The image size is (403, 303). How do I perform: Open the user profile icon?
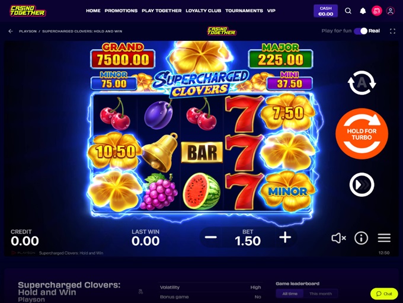pos(391,11)
